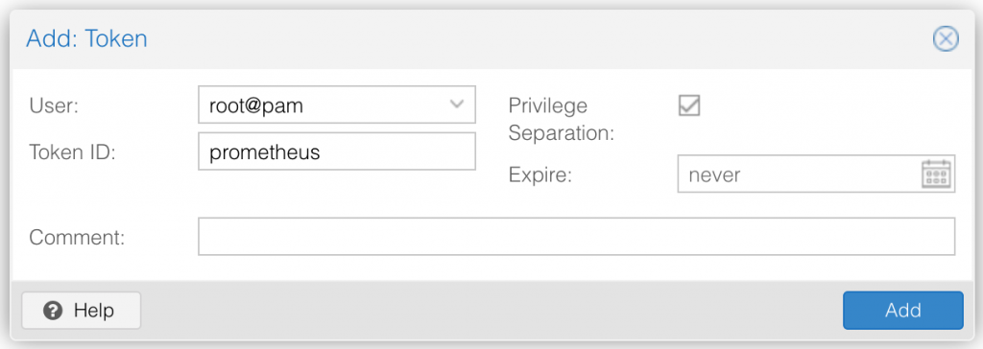This screenshot has height=349, width=983.
Task: Toggle the Privilege Separation checkbox
Action: pos(689,105)
